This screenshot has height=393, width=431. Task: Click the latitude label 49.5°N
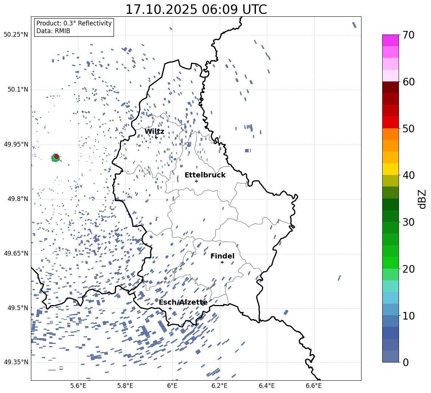pos(18,308)
